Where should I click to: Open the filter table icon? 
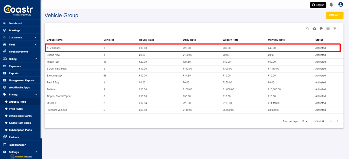click(335, 29)
